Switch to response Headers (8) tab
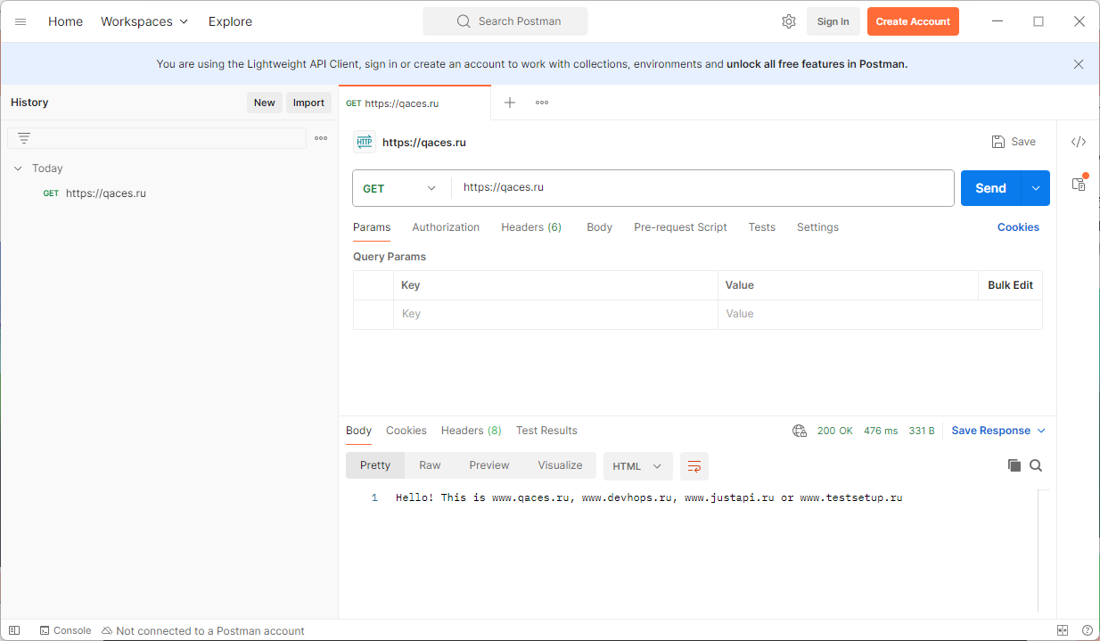Image resolution: width=1100 pixels, height=641 pixels. [x=471, y=431]
